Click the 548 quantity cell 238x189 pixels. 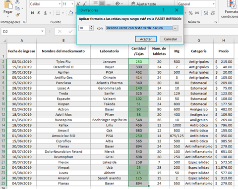coord(139,120)
